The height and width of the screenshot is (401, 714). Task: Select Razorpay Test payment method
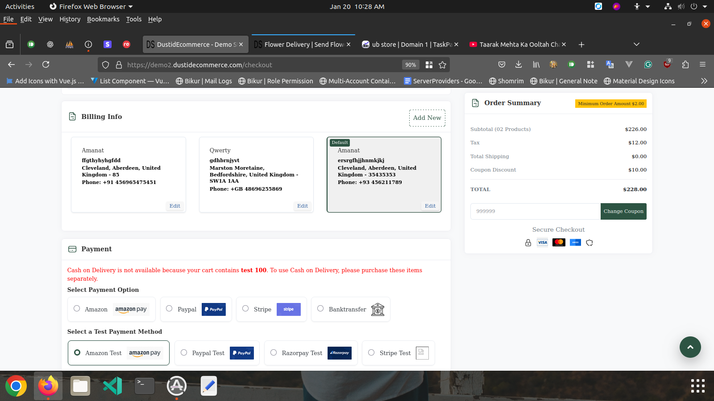click(x=274, y=352)
